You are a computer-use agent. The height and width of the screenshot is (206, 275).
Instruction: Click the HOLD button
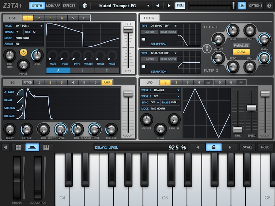pyautogui.click(x=265, y=147)
